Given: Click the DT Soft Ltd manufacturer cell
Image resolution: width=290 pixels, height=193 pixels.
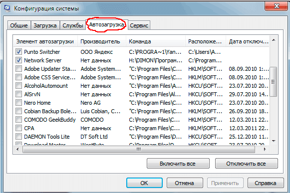Looking at the screenshot, I should pyautogui.click(x=94, y=137).
